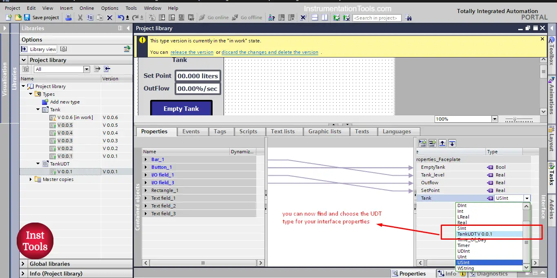
Task: Select Add new type in library tree
Action: (64, 102)
